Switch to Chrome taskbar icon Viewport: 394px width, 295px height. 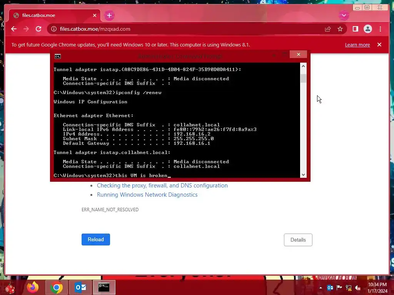click(x=57, y=287)
